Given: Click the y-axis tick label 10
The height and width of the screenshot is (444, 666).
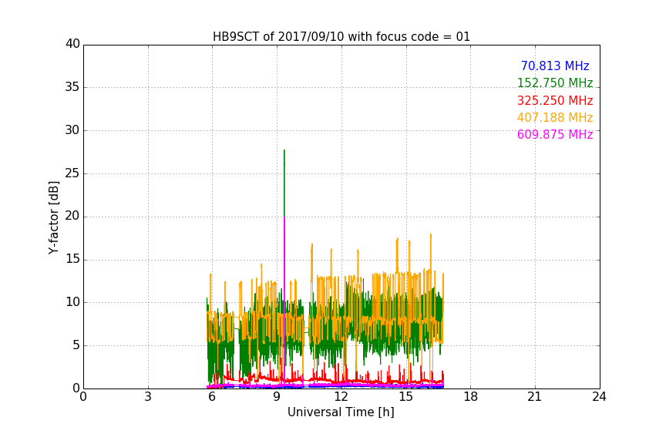Looking at the screenshot, I should click(72, 302).
